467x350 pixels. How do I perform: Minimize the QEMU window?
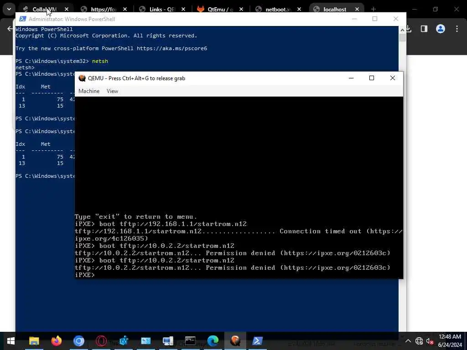pyautogui.click(x=351, y=78)
